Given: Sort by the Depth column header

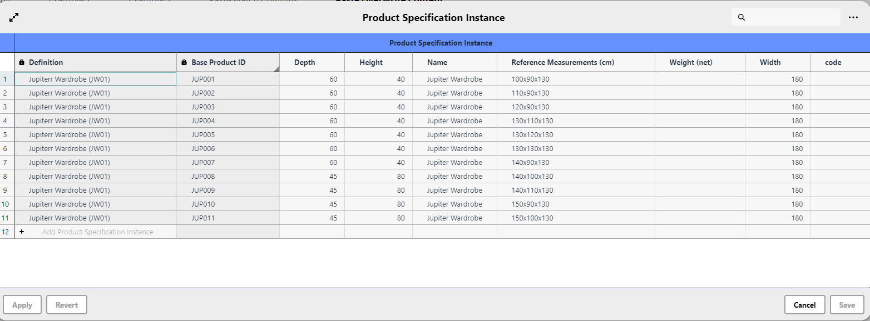Looking at the screenshot, I should pos(305,63).
